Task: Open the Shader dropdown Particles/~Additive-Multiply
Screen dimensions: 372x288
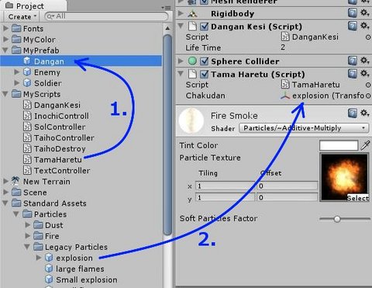Action: point(304,128)
